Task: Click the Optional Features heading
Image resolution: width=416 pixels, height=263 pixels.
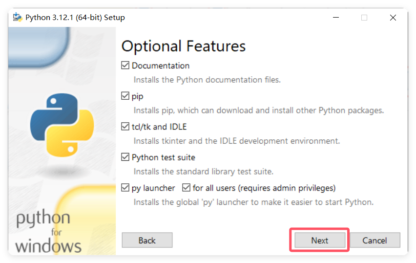Action: click(x=184, y=46)
